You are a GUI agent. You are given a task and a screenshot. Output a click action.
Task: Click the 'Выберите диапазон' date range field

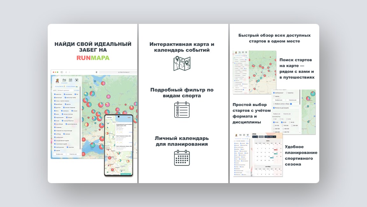click(x=65, y=90)
